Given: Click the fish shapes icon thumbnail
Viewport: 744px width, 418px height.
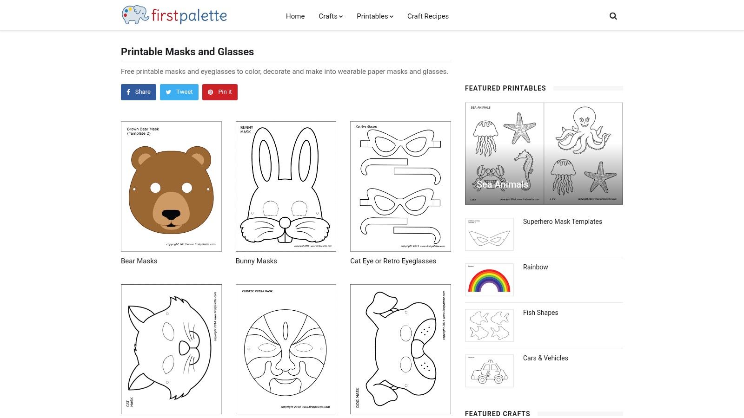Looking at the screenshot, I should [x=489, y=325].
